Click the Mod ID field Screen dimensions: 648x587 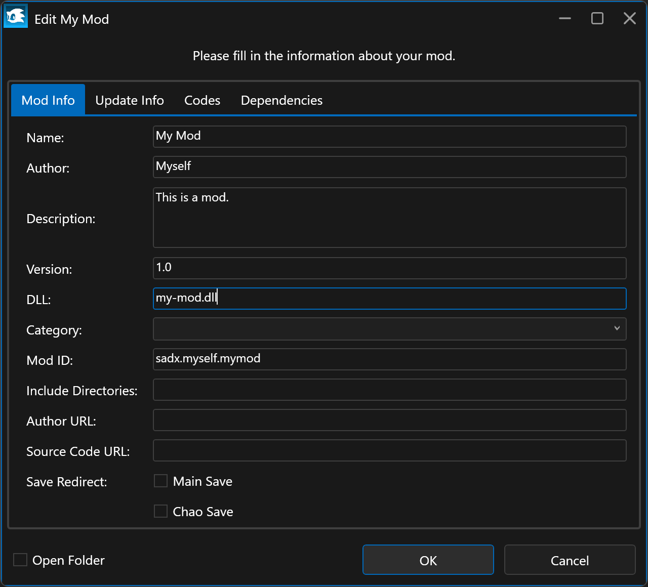pos(389,359)
